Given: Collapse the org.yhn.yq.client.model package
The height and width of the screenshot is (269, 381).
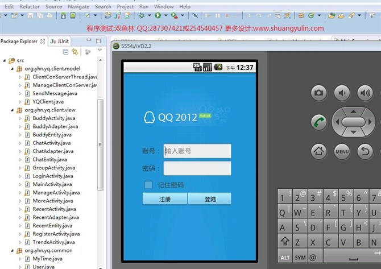Looking at the screenshot, I should pos(12,69).
